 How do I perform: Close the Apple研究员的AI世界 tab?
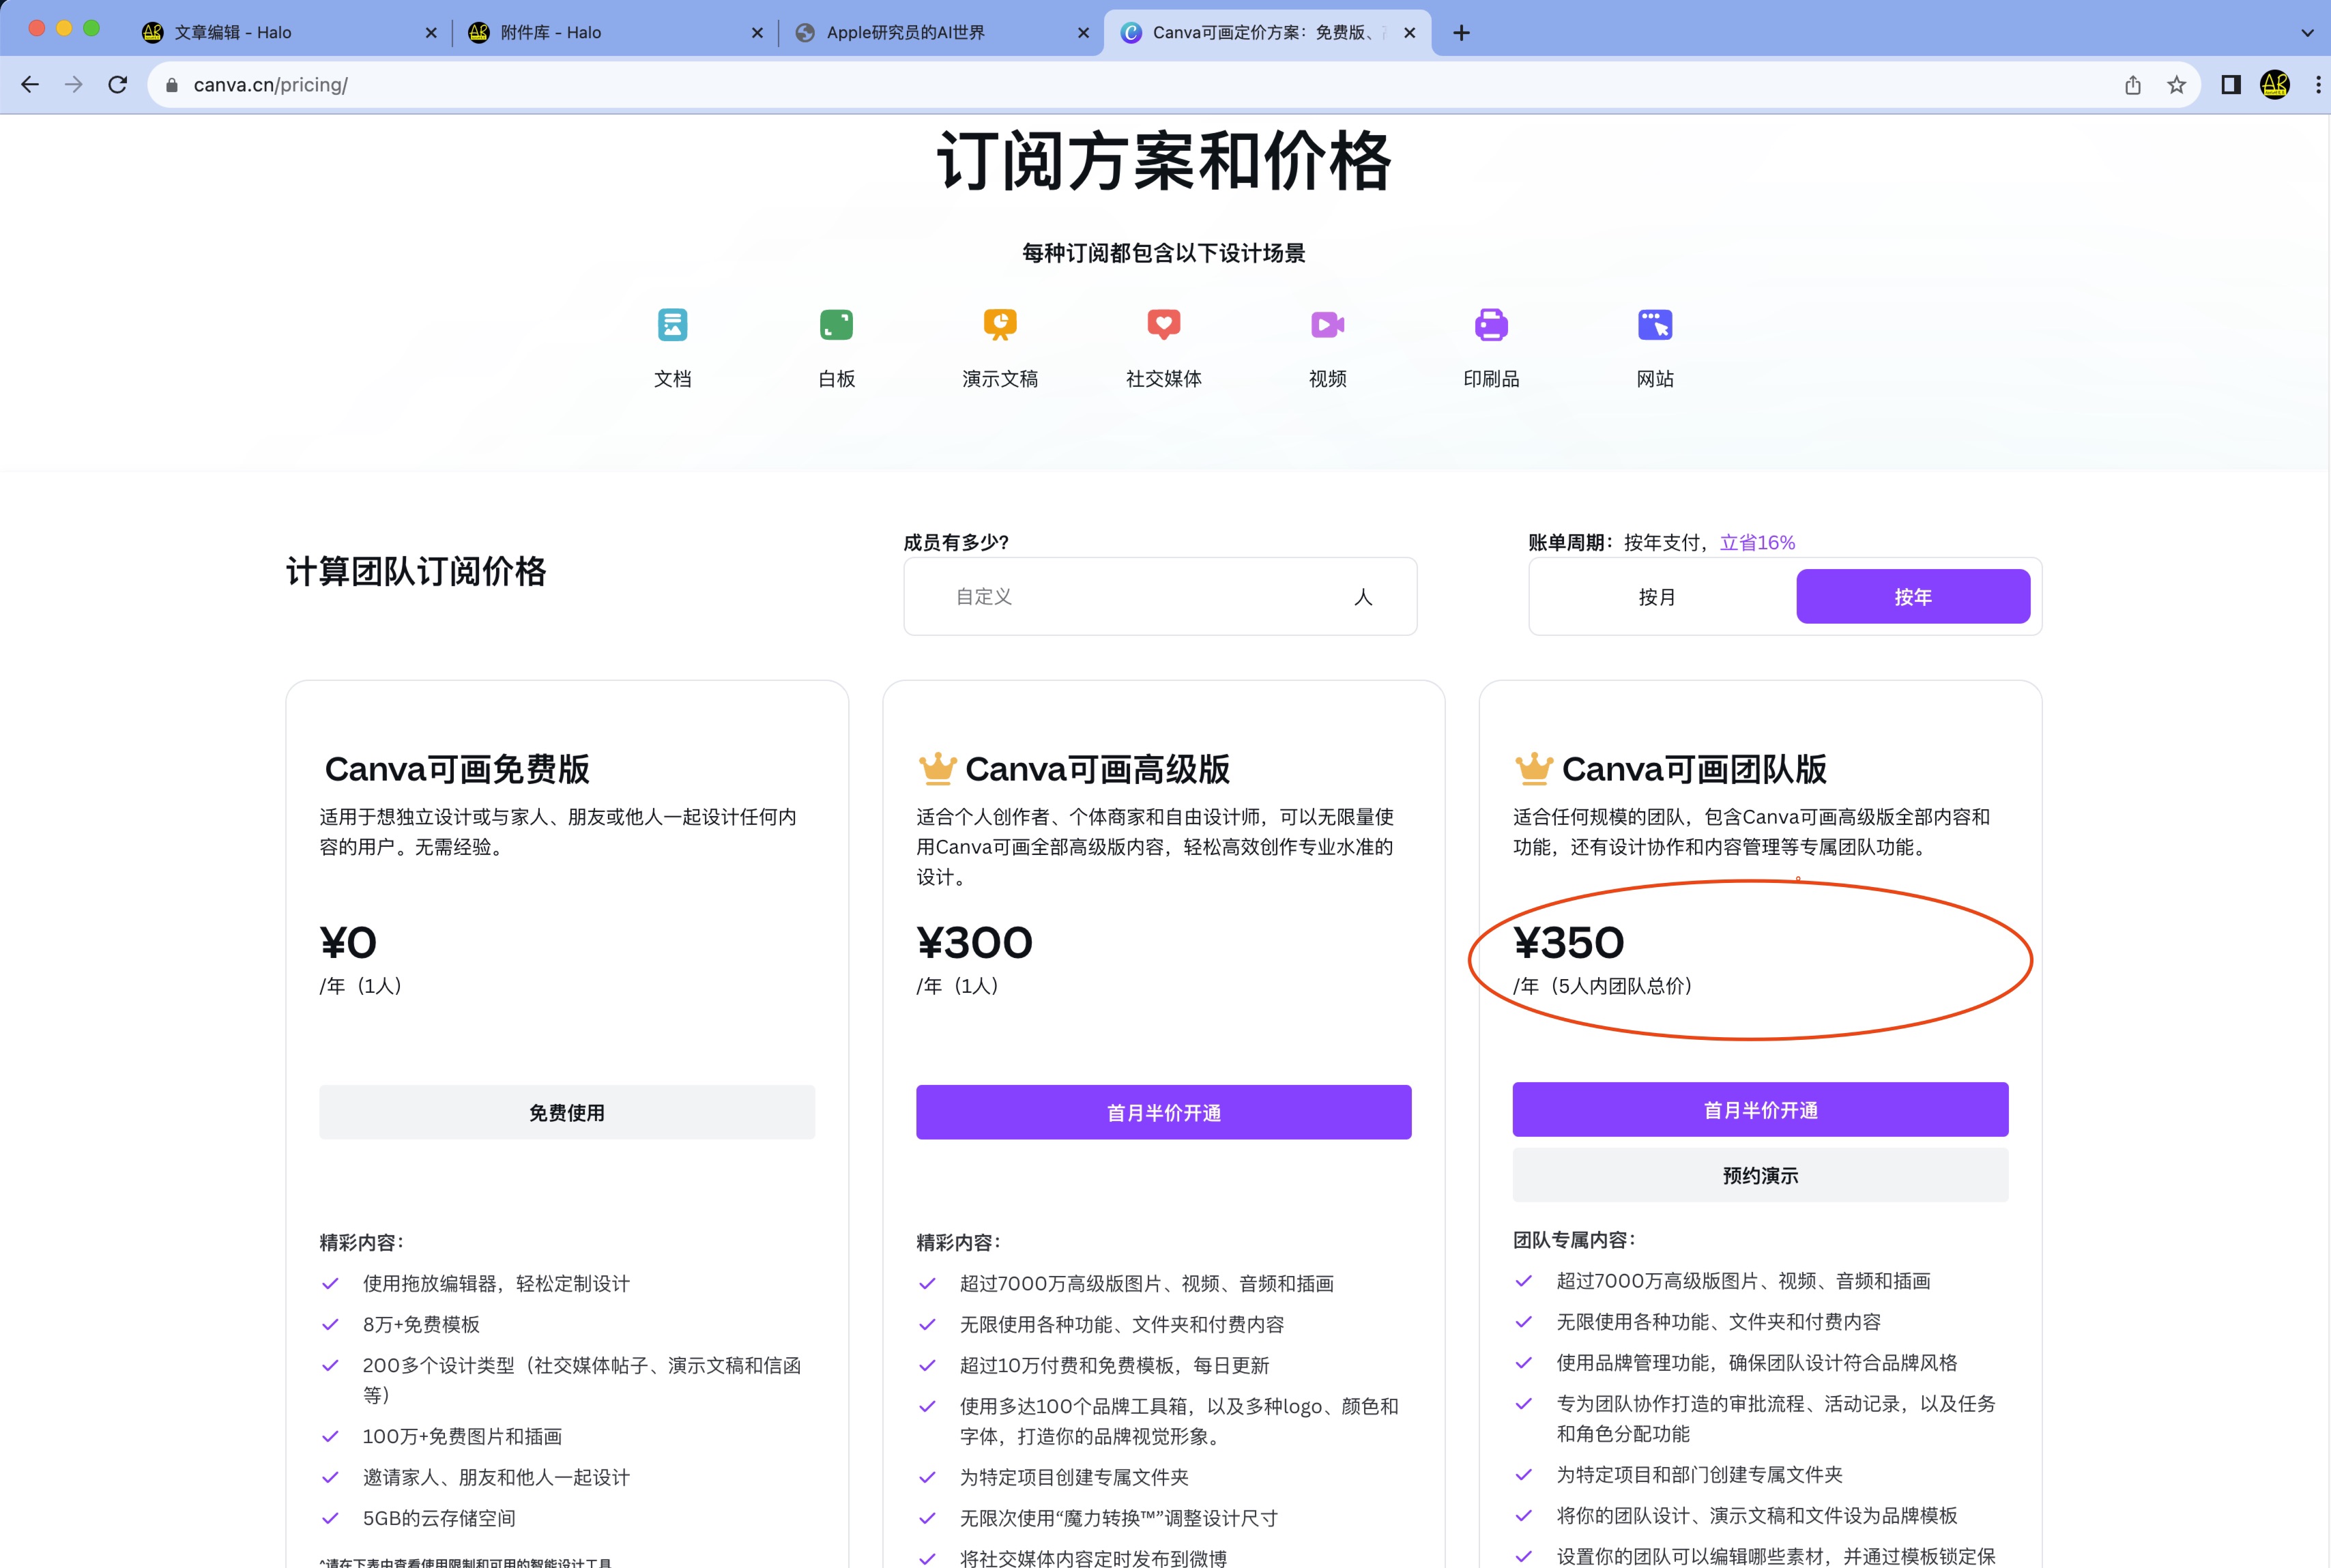(x=1083, y=33)
